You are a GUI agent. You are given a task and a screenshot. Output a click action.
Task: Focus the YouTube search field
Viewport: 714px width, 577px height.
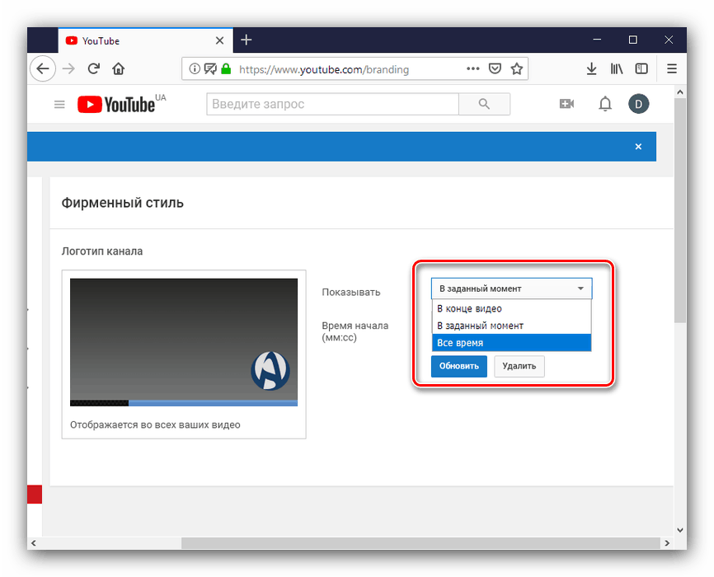point(332,105)
